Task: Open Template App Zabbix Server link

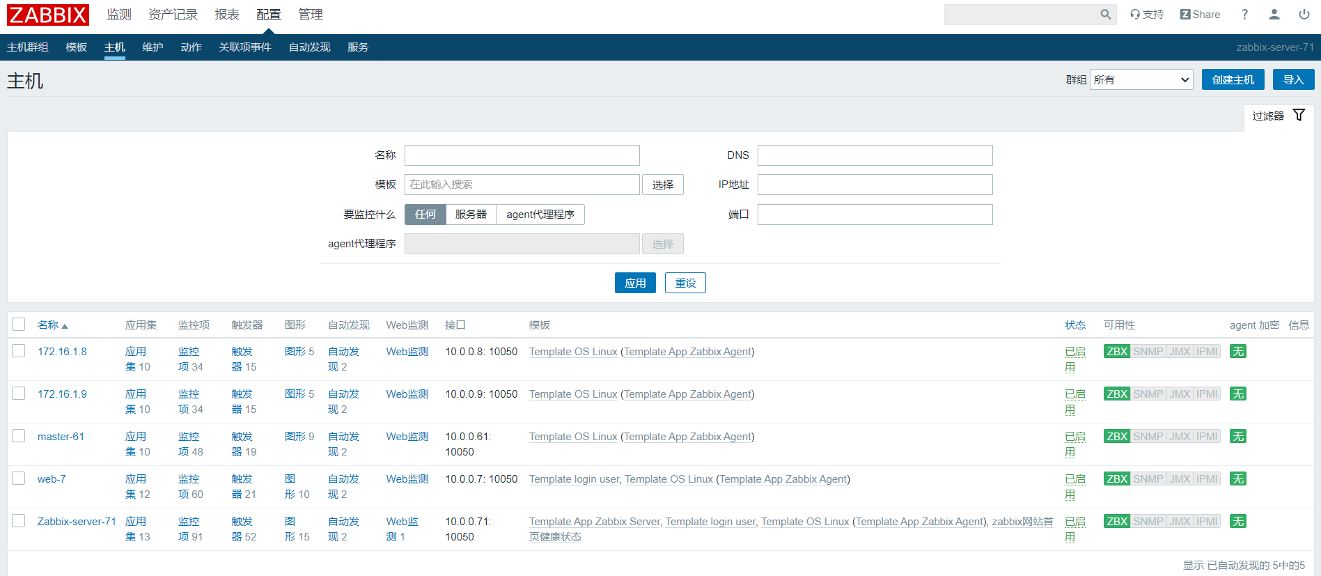Action: click(594, 522)
